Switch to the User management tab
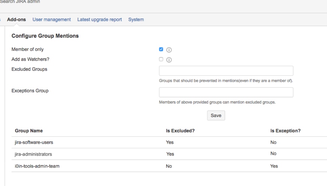Image resolution: width=327 pixels, height=186 pixels. point(51,19)
